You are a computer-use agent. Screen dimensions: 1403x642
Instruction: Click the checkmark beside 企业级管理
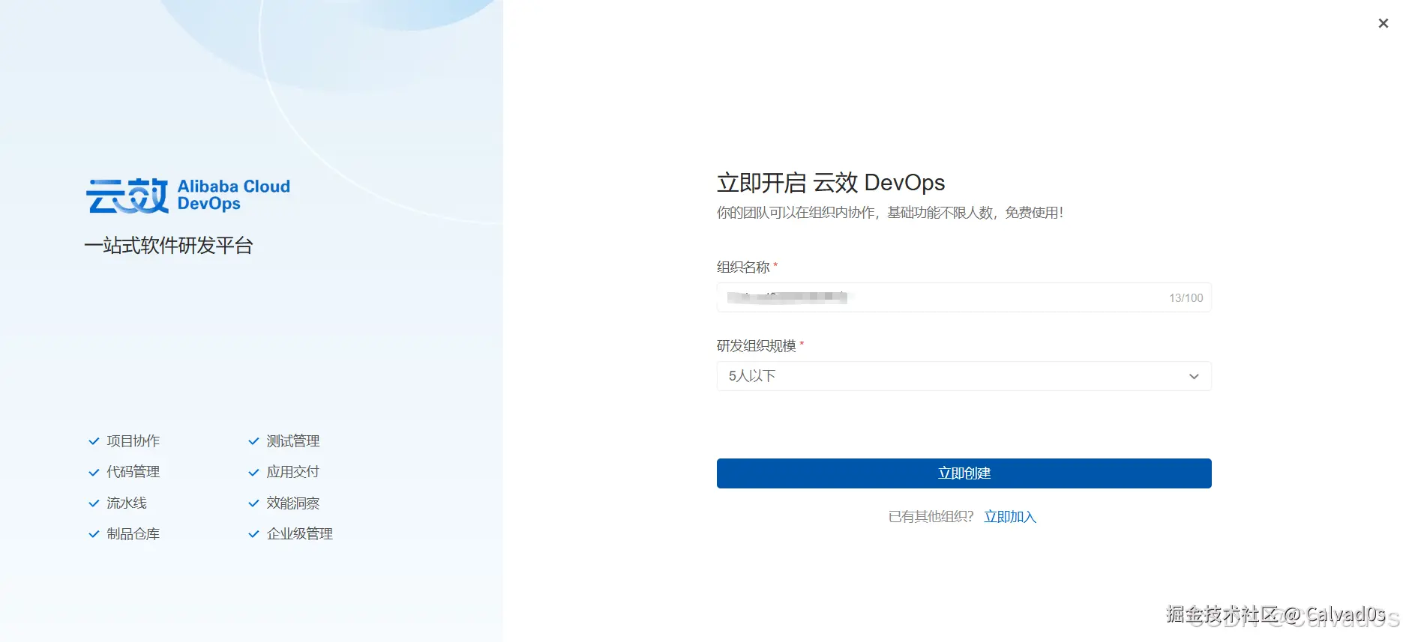pos(253,534)
